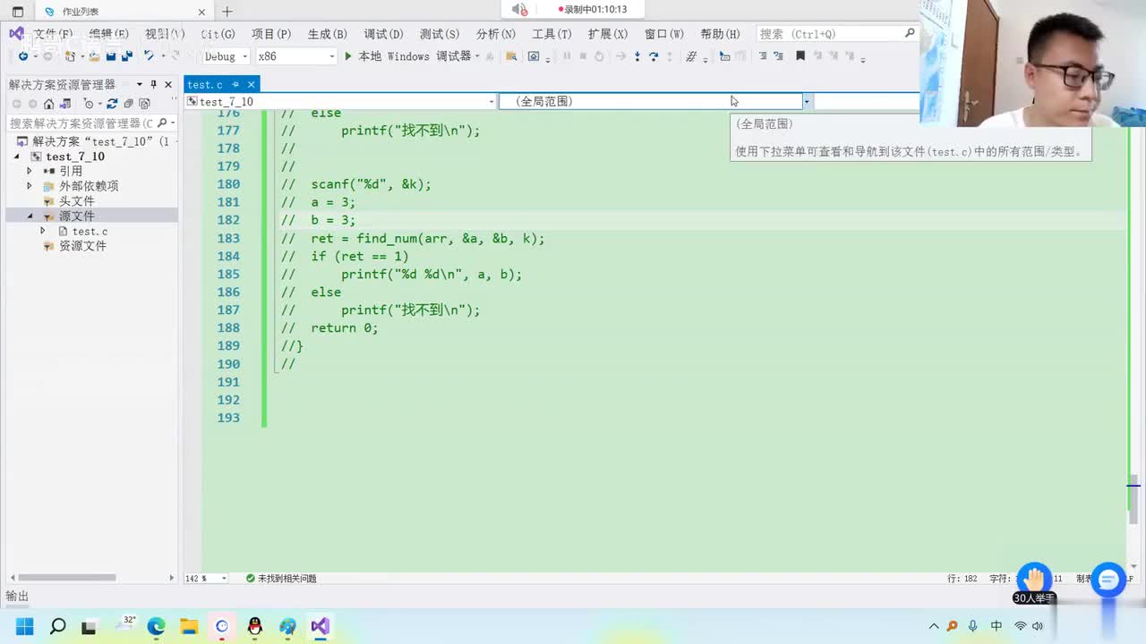Click the bookmark toggle icon
This screenshot has width=1146, height=644.
800,55
